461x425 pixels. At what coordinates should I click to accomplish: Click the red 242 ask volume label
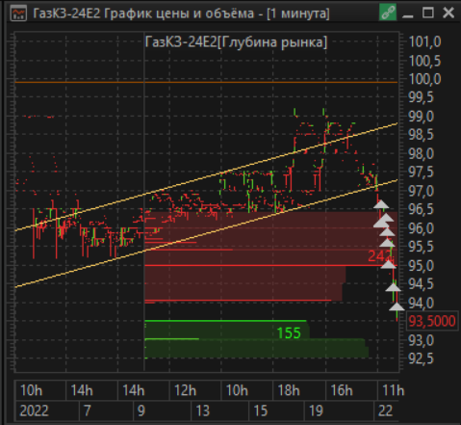tap(380, 256)
